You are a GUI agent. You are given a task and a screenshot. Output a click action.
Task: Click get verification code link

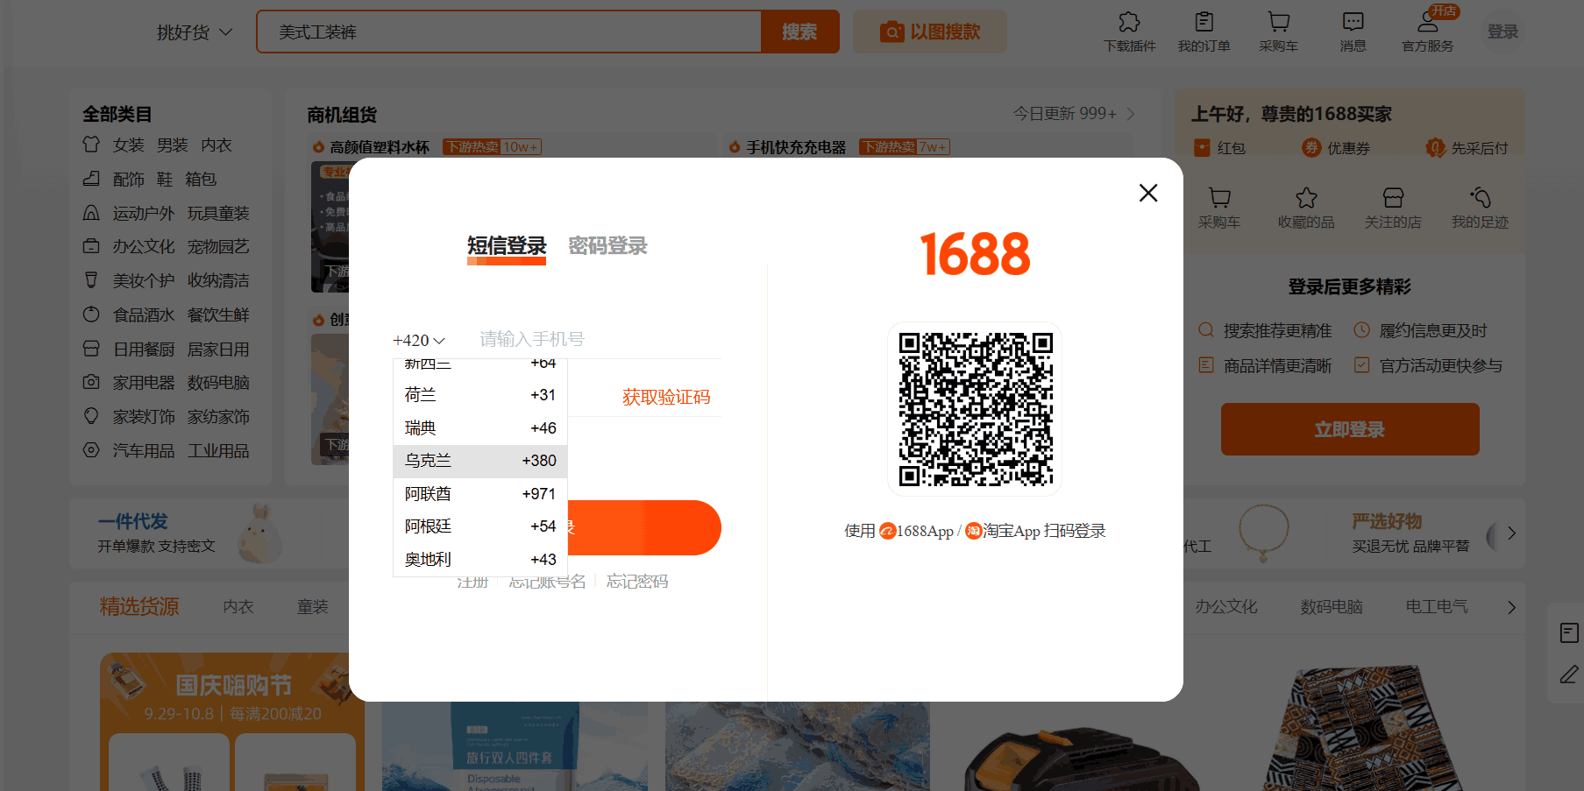666,398
